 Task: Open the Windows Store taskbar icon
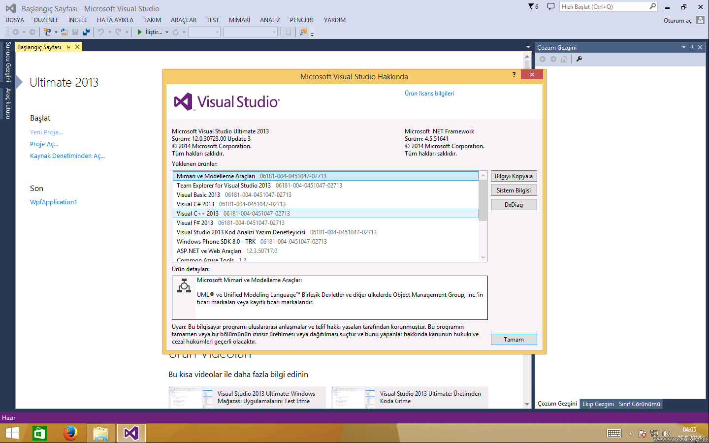pos(40,433)
